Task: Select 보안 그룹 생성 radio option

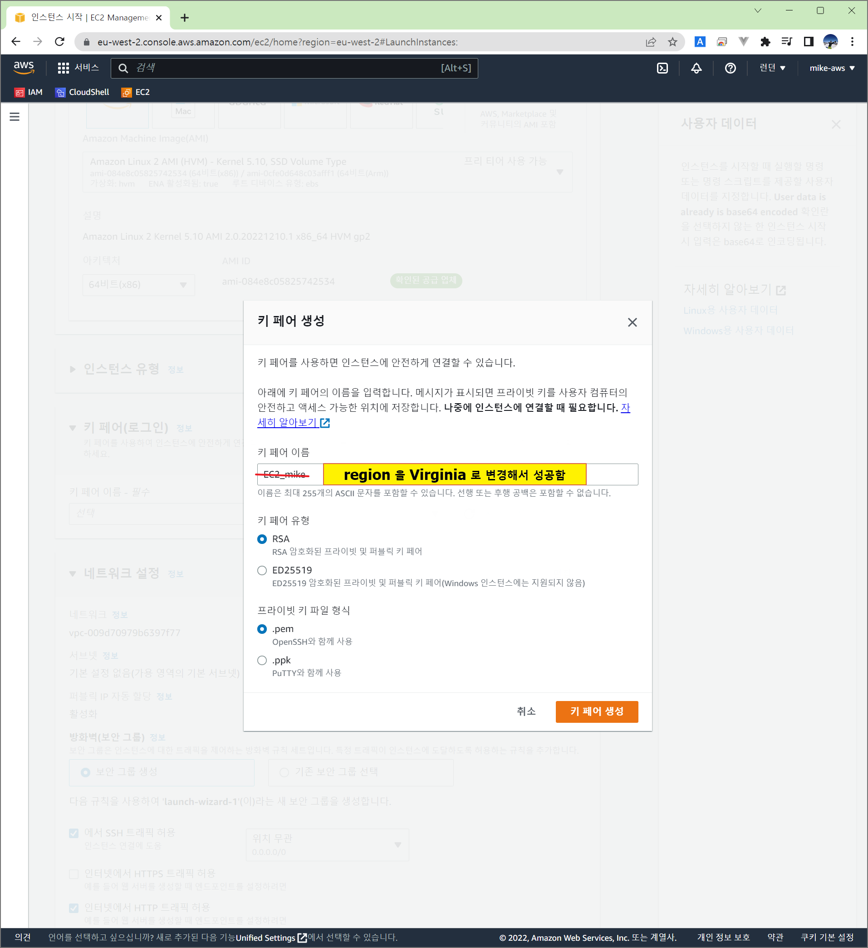Action: tap(85, 773)
